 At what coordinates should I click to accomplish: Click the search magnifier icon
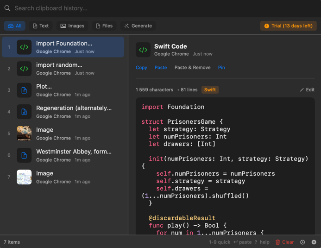(7, 8)
